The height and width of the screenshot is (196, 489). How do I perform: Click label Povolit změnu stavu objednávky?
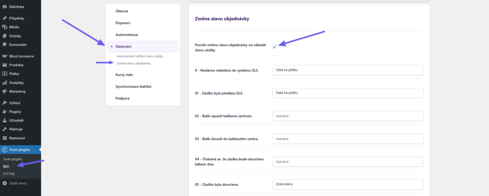(230, 47)
